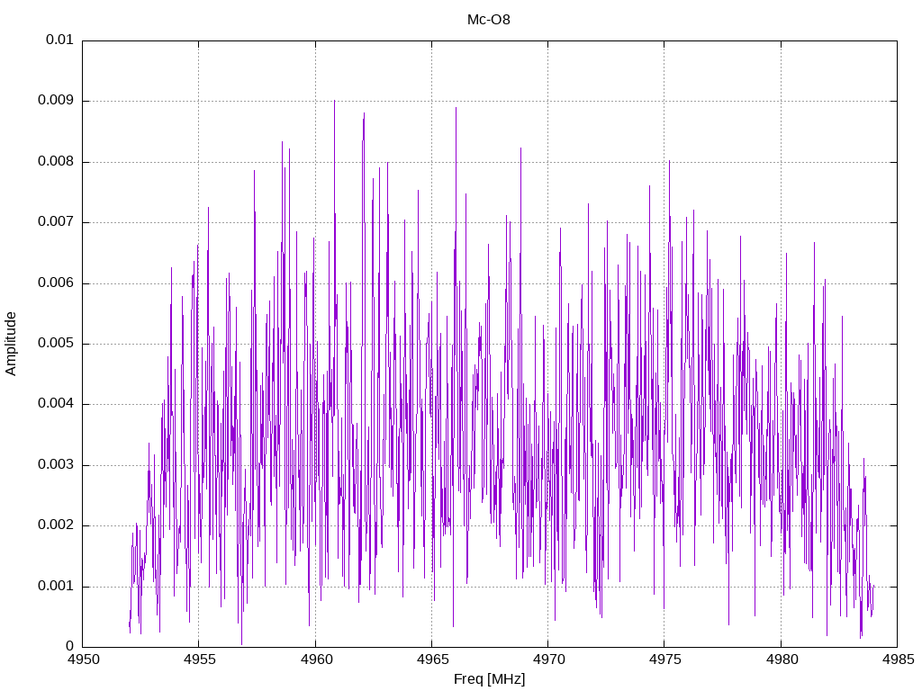Click the 4960 x-axis tick label

(316, 660)
